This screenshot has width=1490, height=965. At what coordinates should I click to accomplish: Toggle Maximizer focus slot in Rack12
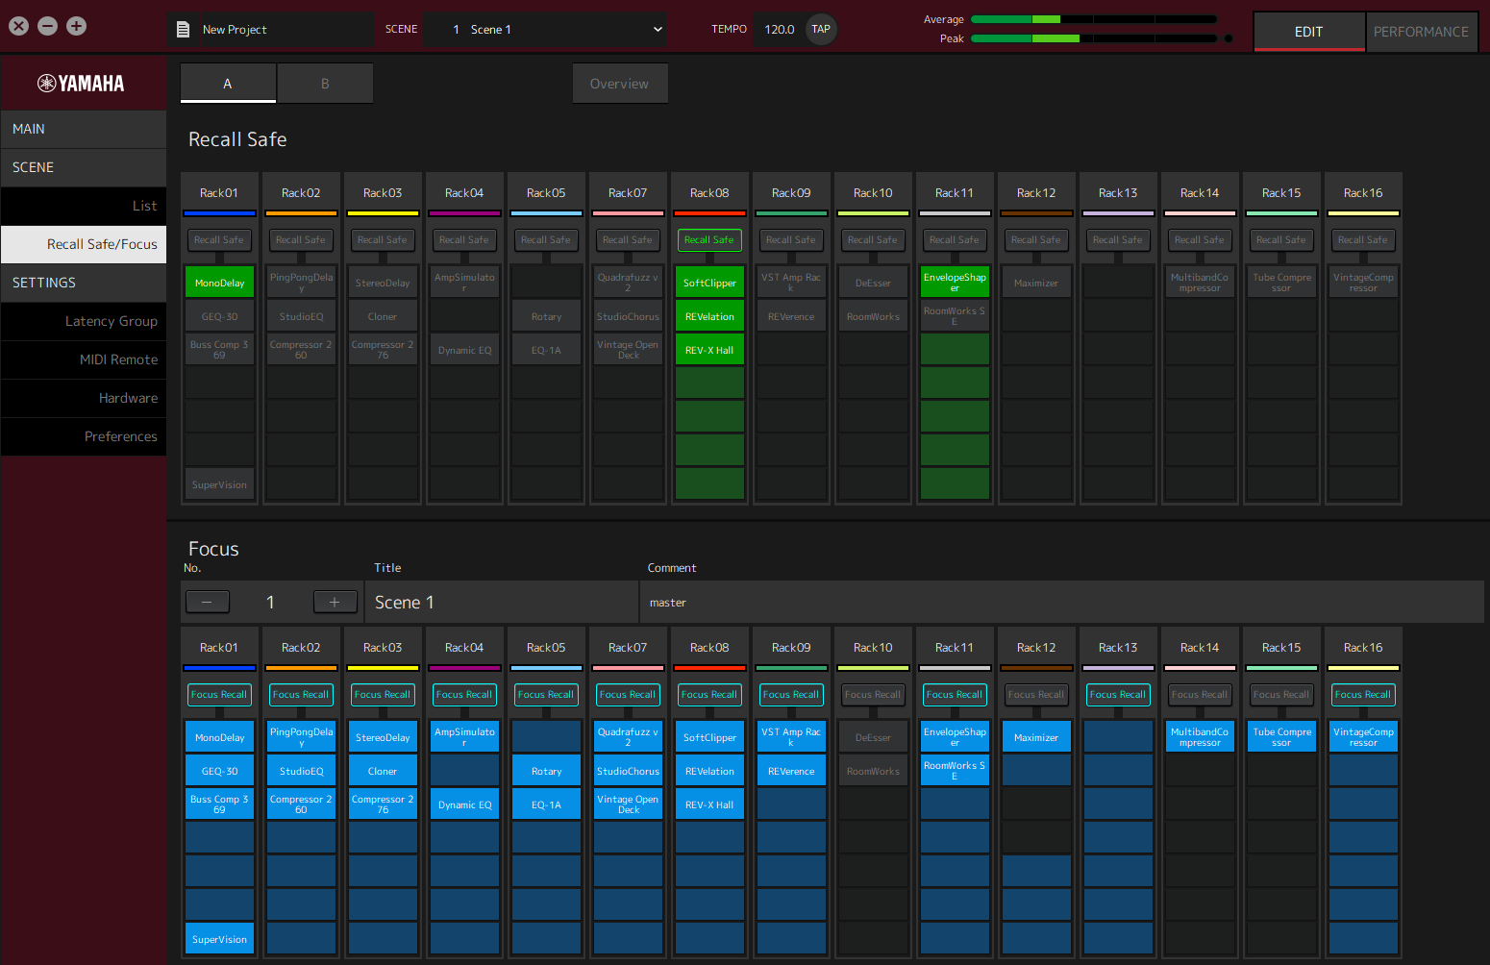[x=1036, y=737]
